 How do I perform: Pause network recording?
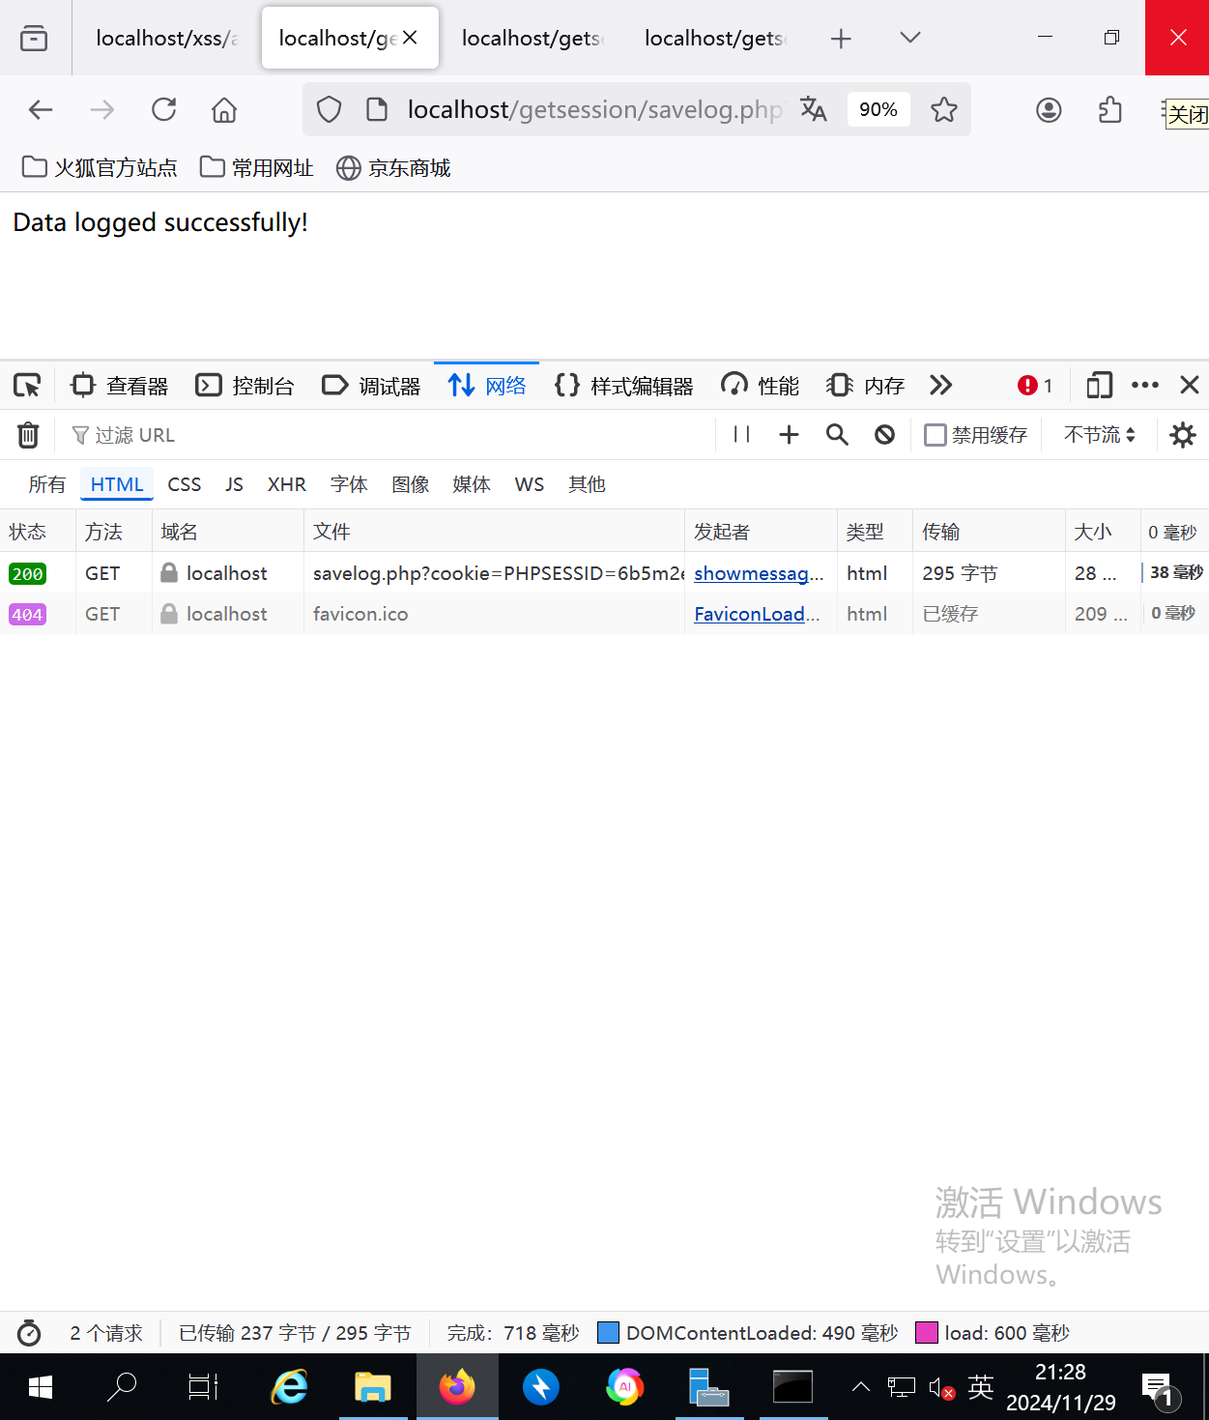741,435
